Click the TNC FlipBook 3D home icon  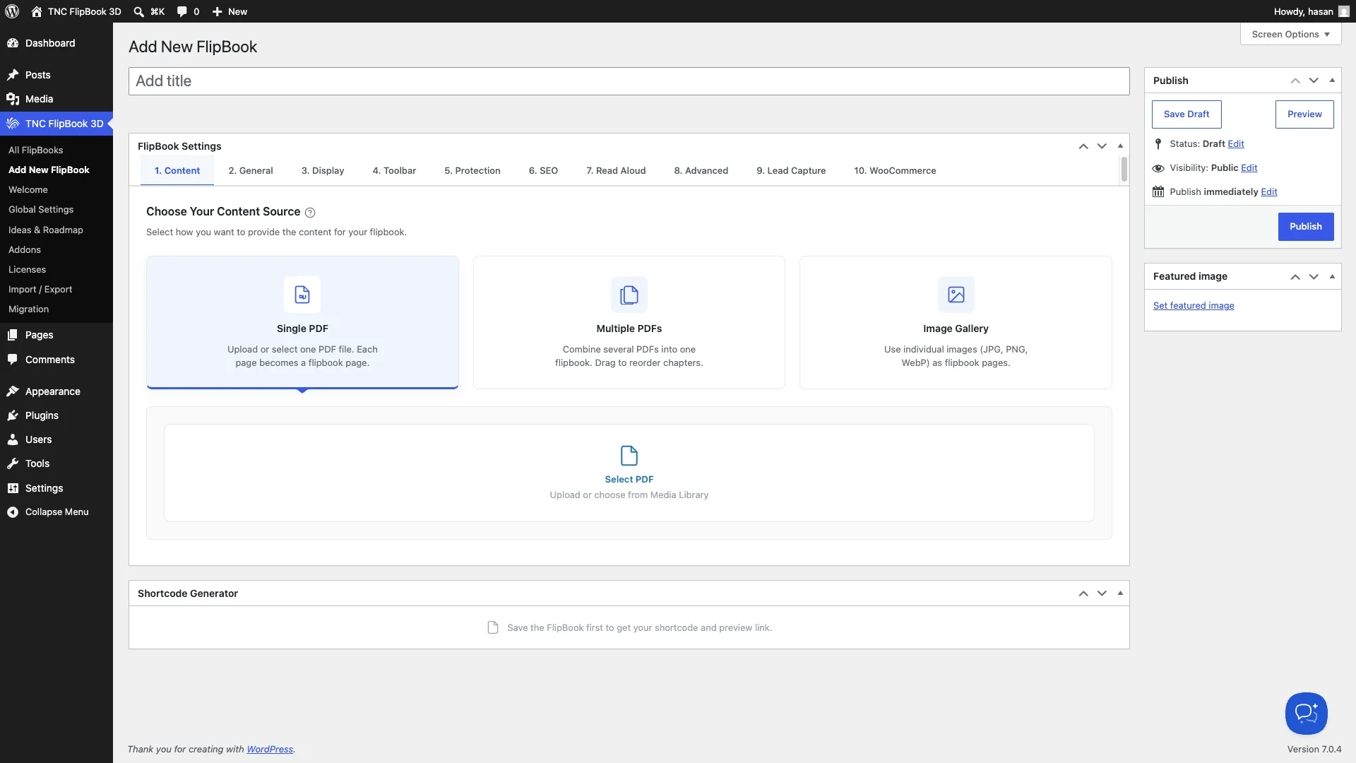tap(37, 11)
